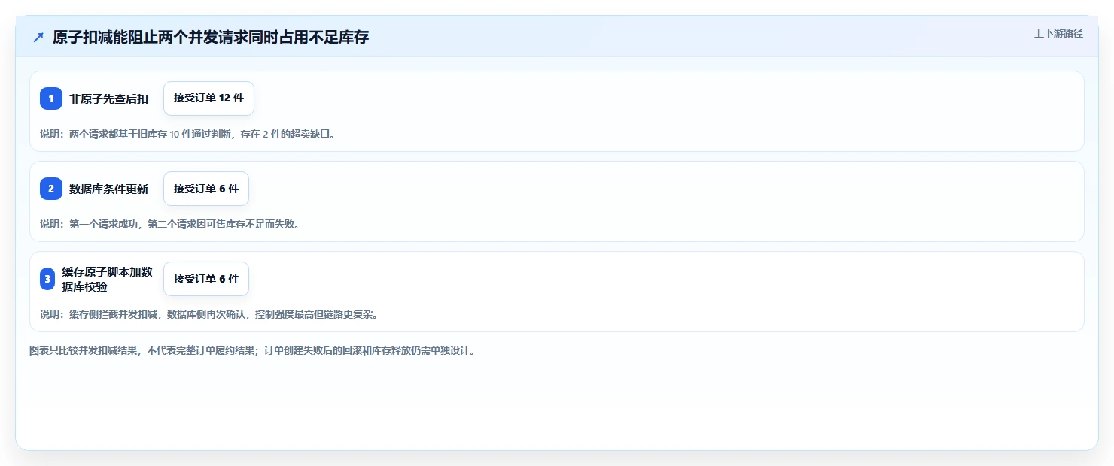Select the 非原子先查后扣 label
The height and width of the screenshot is (466, 1114).
109,98
